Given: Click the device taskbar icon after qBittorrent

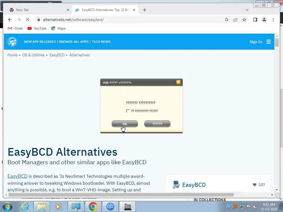Looking at the screenshot, I should click(x=127, y=206).
